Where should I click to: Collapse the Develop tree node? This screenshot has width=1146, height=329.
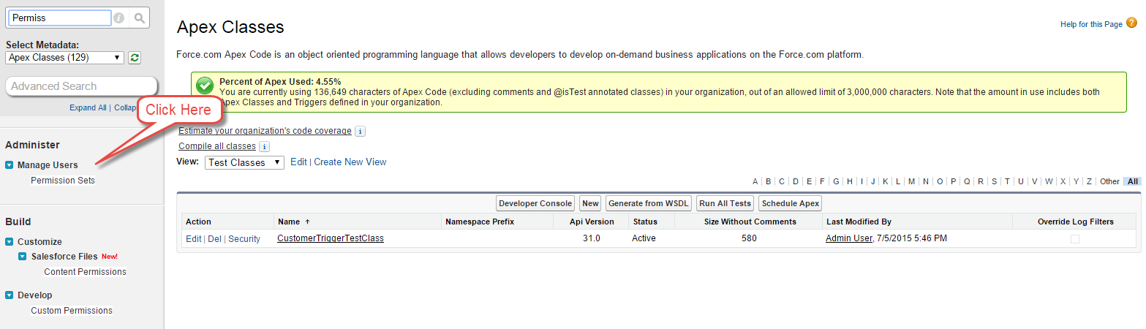(x=10, y=295)
